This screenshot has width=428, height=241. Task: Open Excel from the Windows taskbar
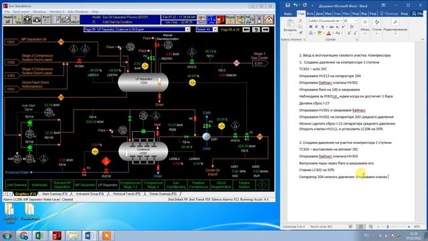40,236
